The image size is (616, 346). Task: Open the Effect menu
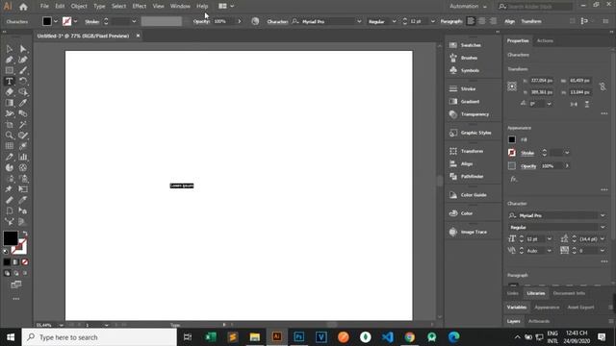point(139,7)
